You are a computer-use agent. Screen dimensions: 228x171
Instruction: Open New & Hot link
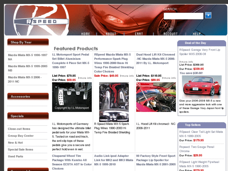15,143
